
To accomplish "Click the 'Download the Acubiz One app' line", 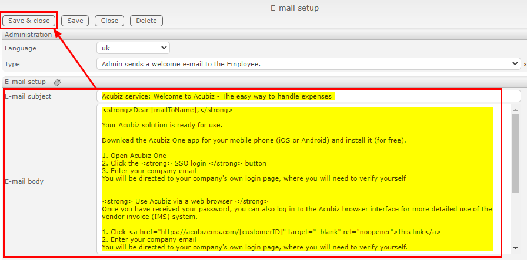I will click(x=254, y=141).
